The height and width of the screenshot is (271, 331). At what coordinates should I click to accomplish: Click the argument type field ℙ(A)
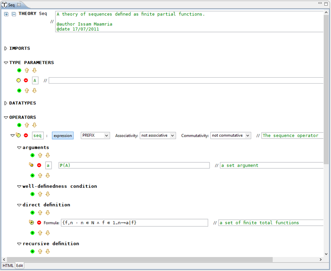click(x=134, y=165)
